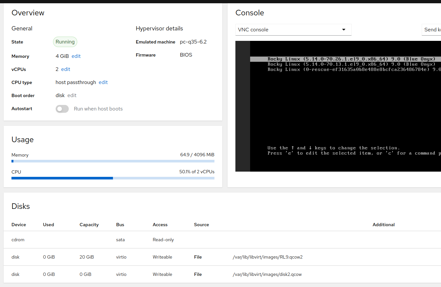441x287 pixels.
Task: Click the Memory usage progress bar
Action: click(113, 161)
